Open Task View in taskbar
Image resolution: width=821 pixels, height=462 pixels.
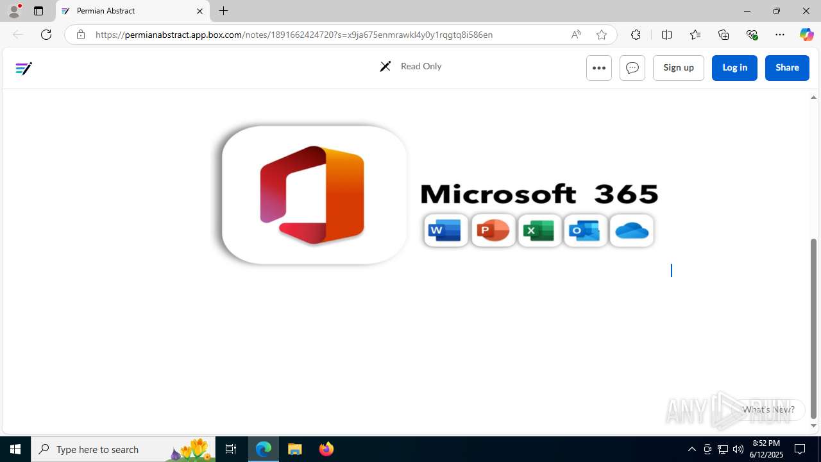click(231, 449)
